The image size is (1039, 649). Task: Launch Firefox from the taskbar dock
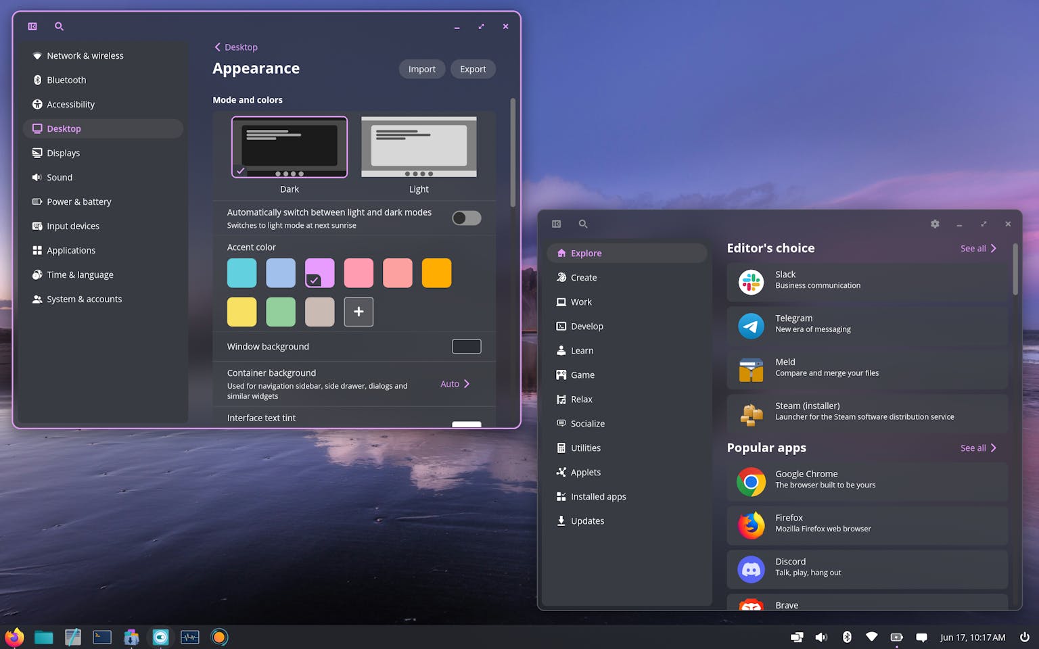pyautogui.click(x=14, y=637)
